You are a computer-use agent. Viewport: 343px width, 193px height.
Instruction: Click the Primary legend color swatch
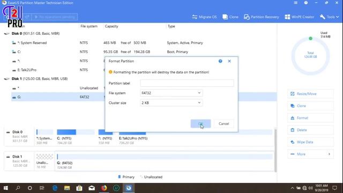(x=119, y=177)
